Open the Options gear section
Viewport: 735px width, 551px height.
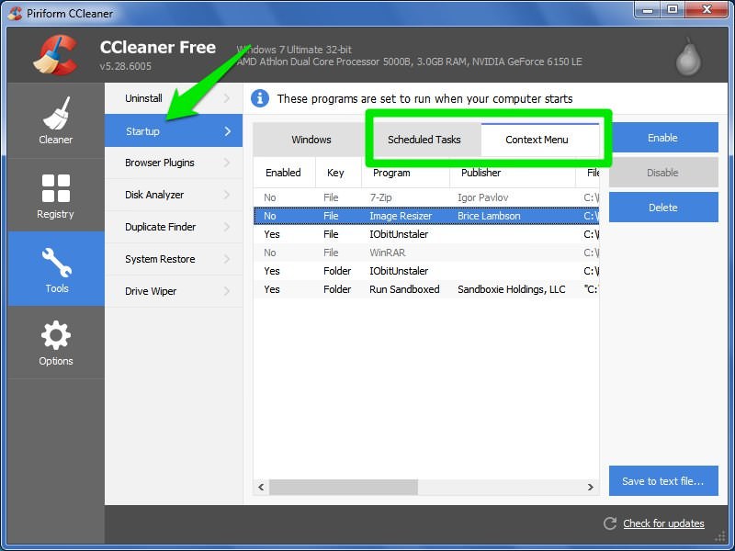(55, 342)
